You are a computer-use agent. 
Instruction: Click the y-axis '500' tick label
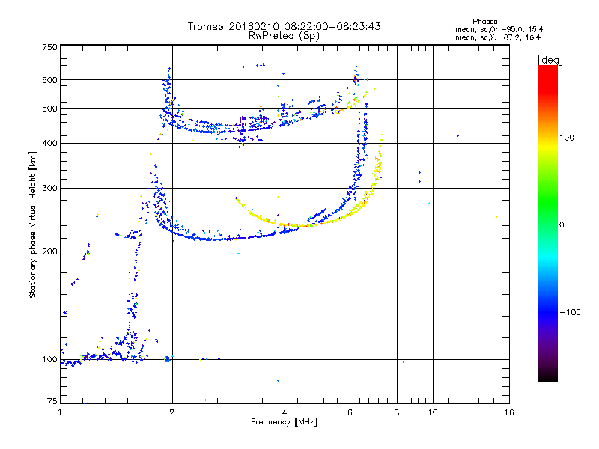(x=50, y=109)
